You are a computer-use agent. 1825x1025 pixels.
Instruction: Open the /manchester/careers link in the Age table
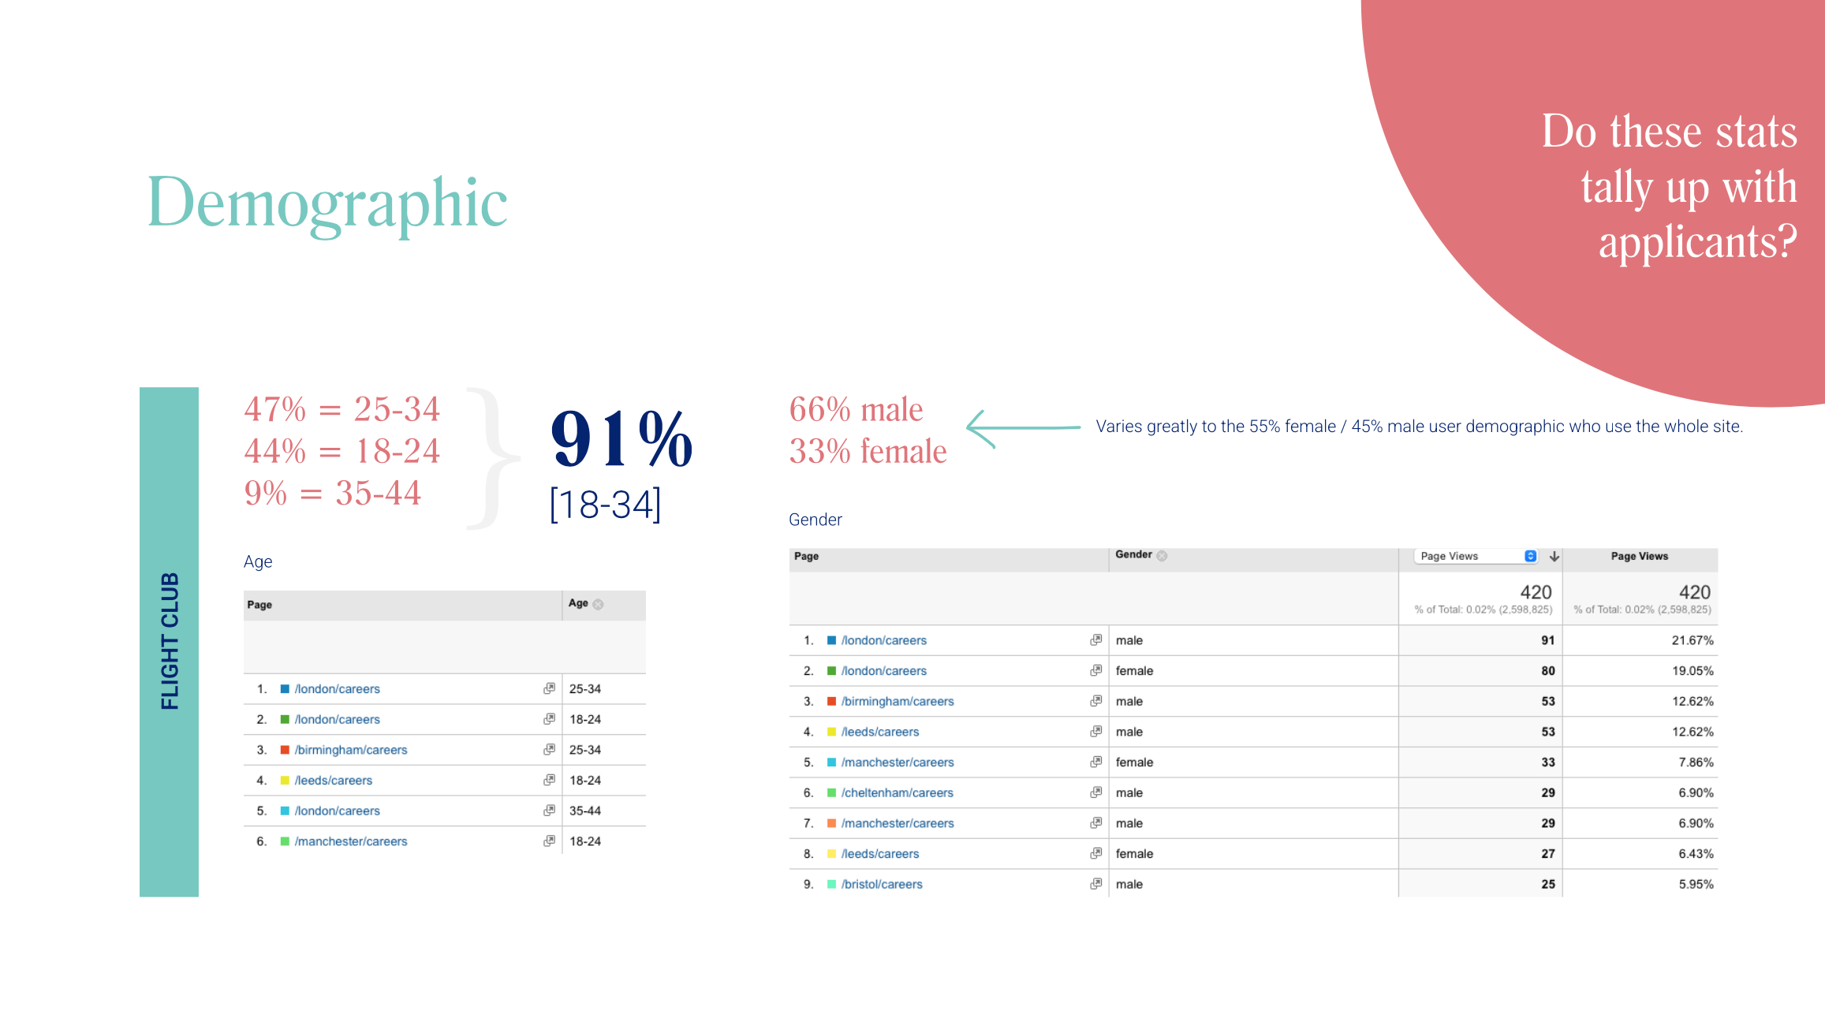pyautogui.click(x=351, y=841)
